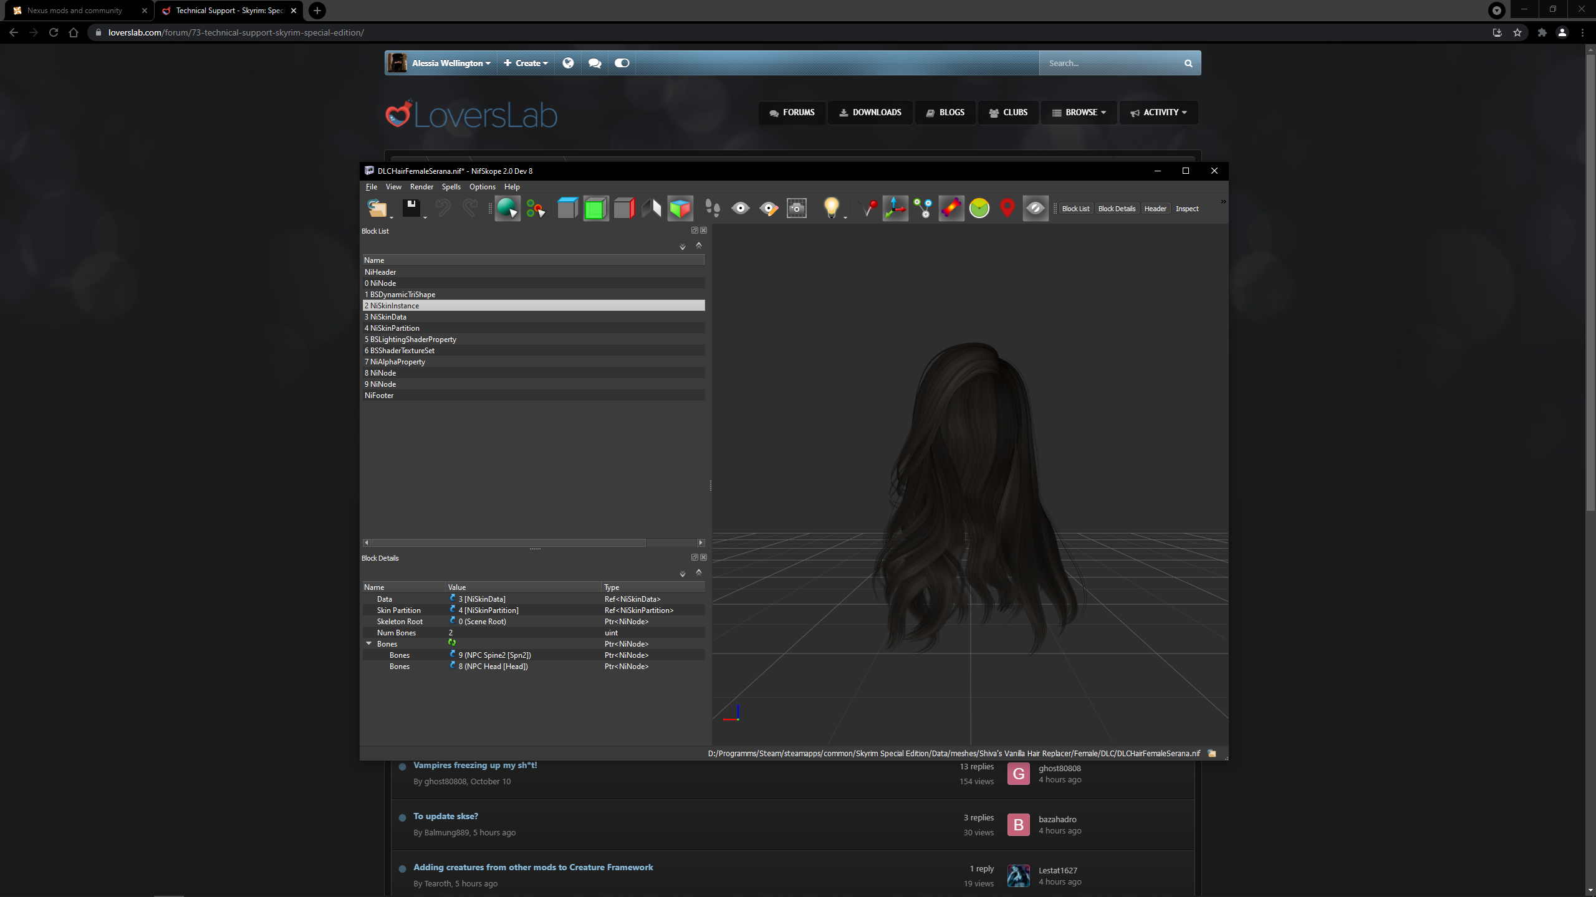Toggle the hidden-objects crossed eye icon

coord(1036,208)
